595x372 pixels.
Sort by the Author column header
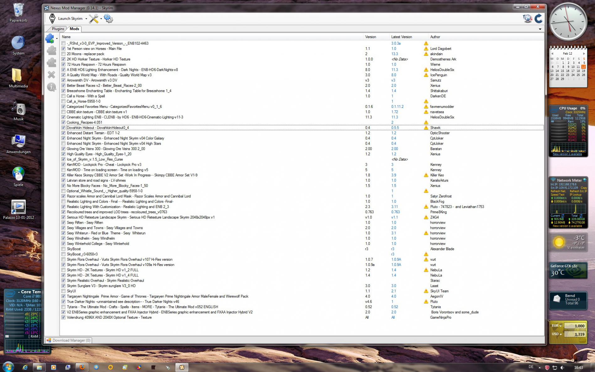click(486, 37)
